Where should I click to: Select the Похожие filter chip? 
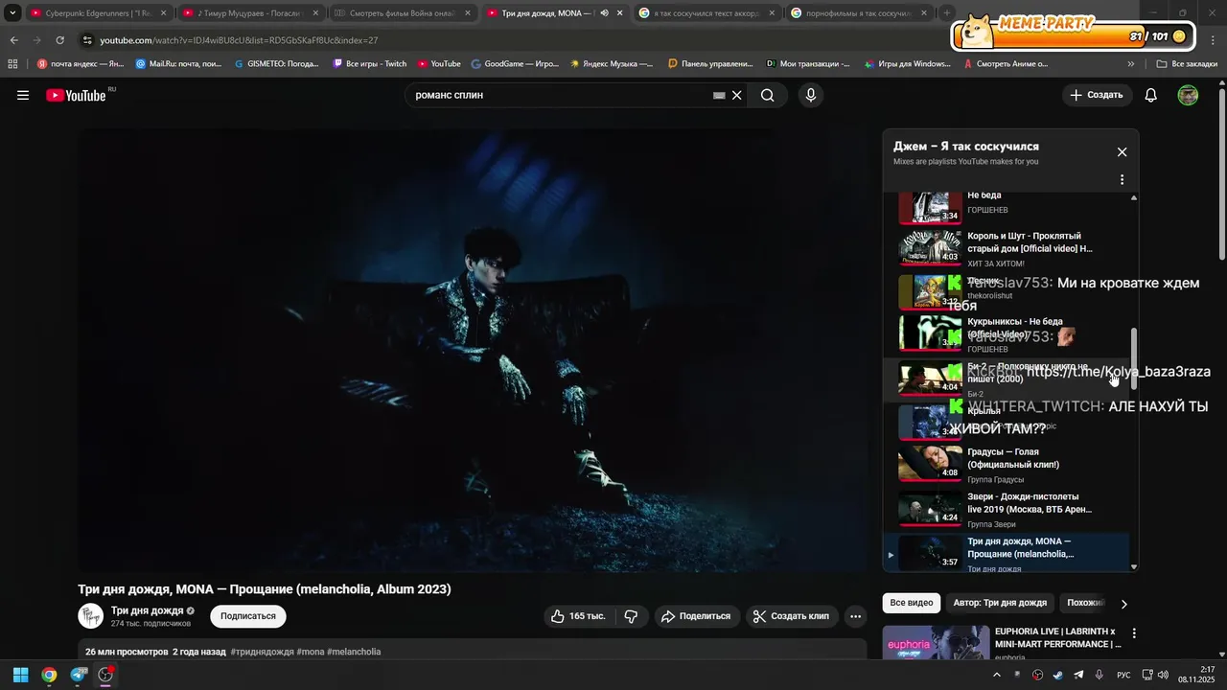1085,603
